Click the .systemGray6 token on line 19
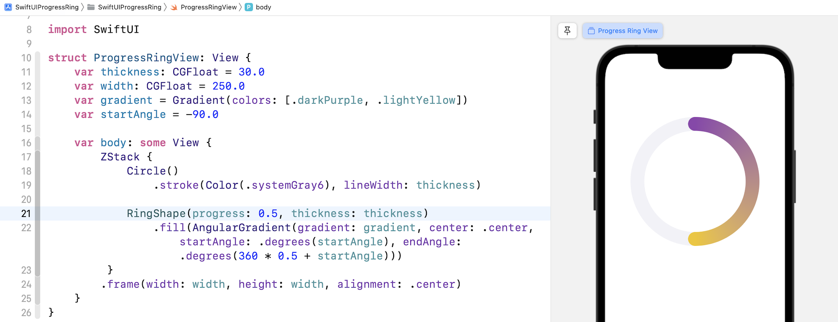Image resolution: width=838 pixels, height=322 pixels. point(287,185)
